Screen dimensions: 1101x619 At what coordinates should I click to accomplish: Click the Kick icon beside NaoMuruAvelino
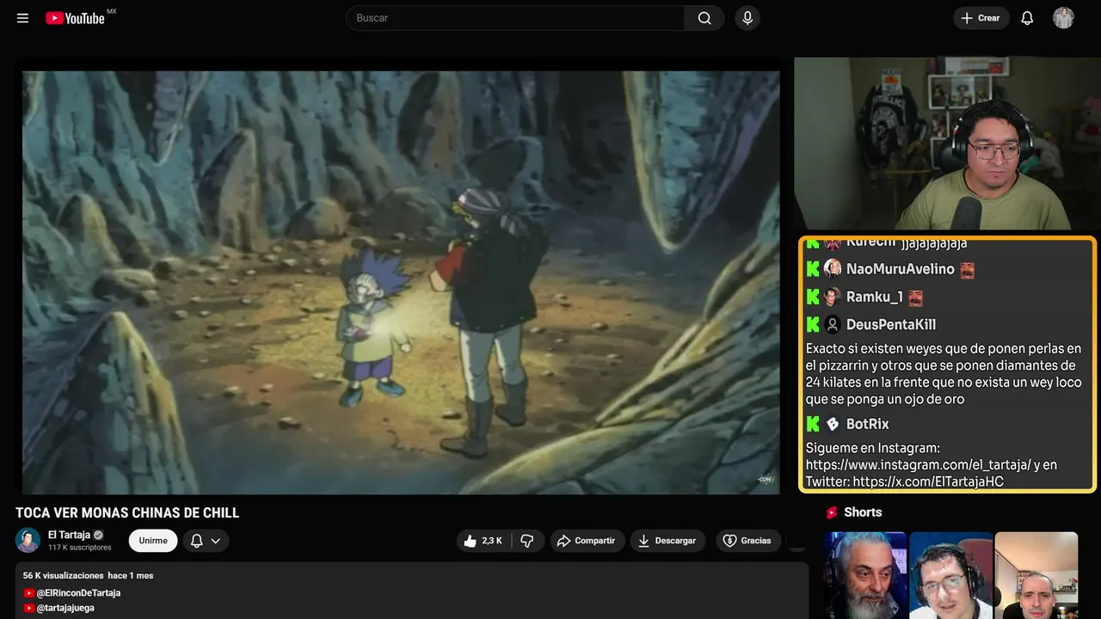pyautogui.click(x=813, y=269)
